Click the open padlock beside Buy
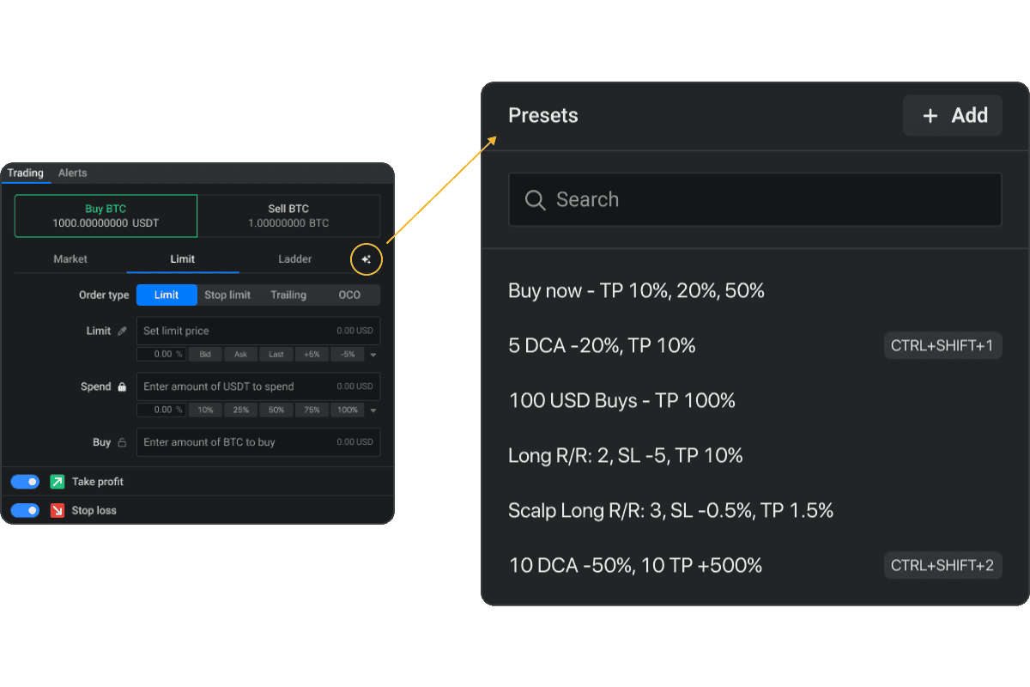This screenshot has width=1030, height=687. click(x=122, y=442)
